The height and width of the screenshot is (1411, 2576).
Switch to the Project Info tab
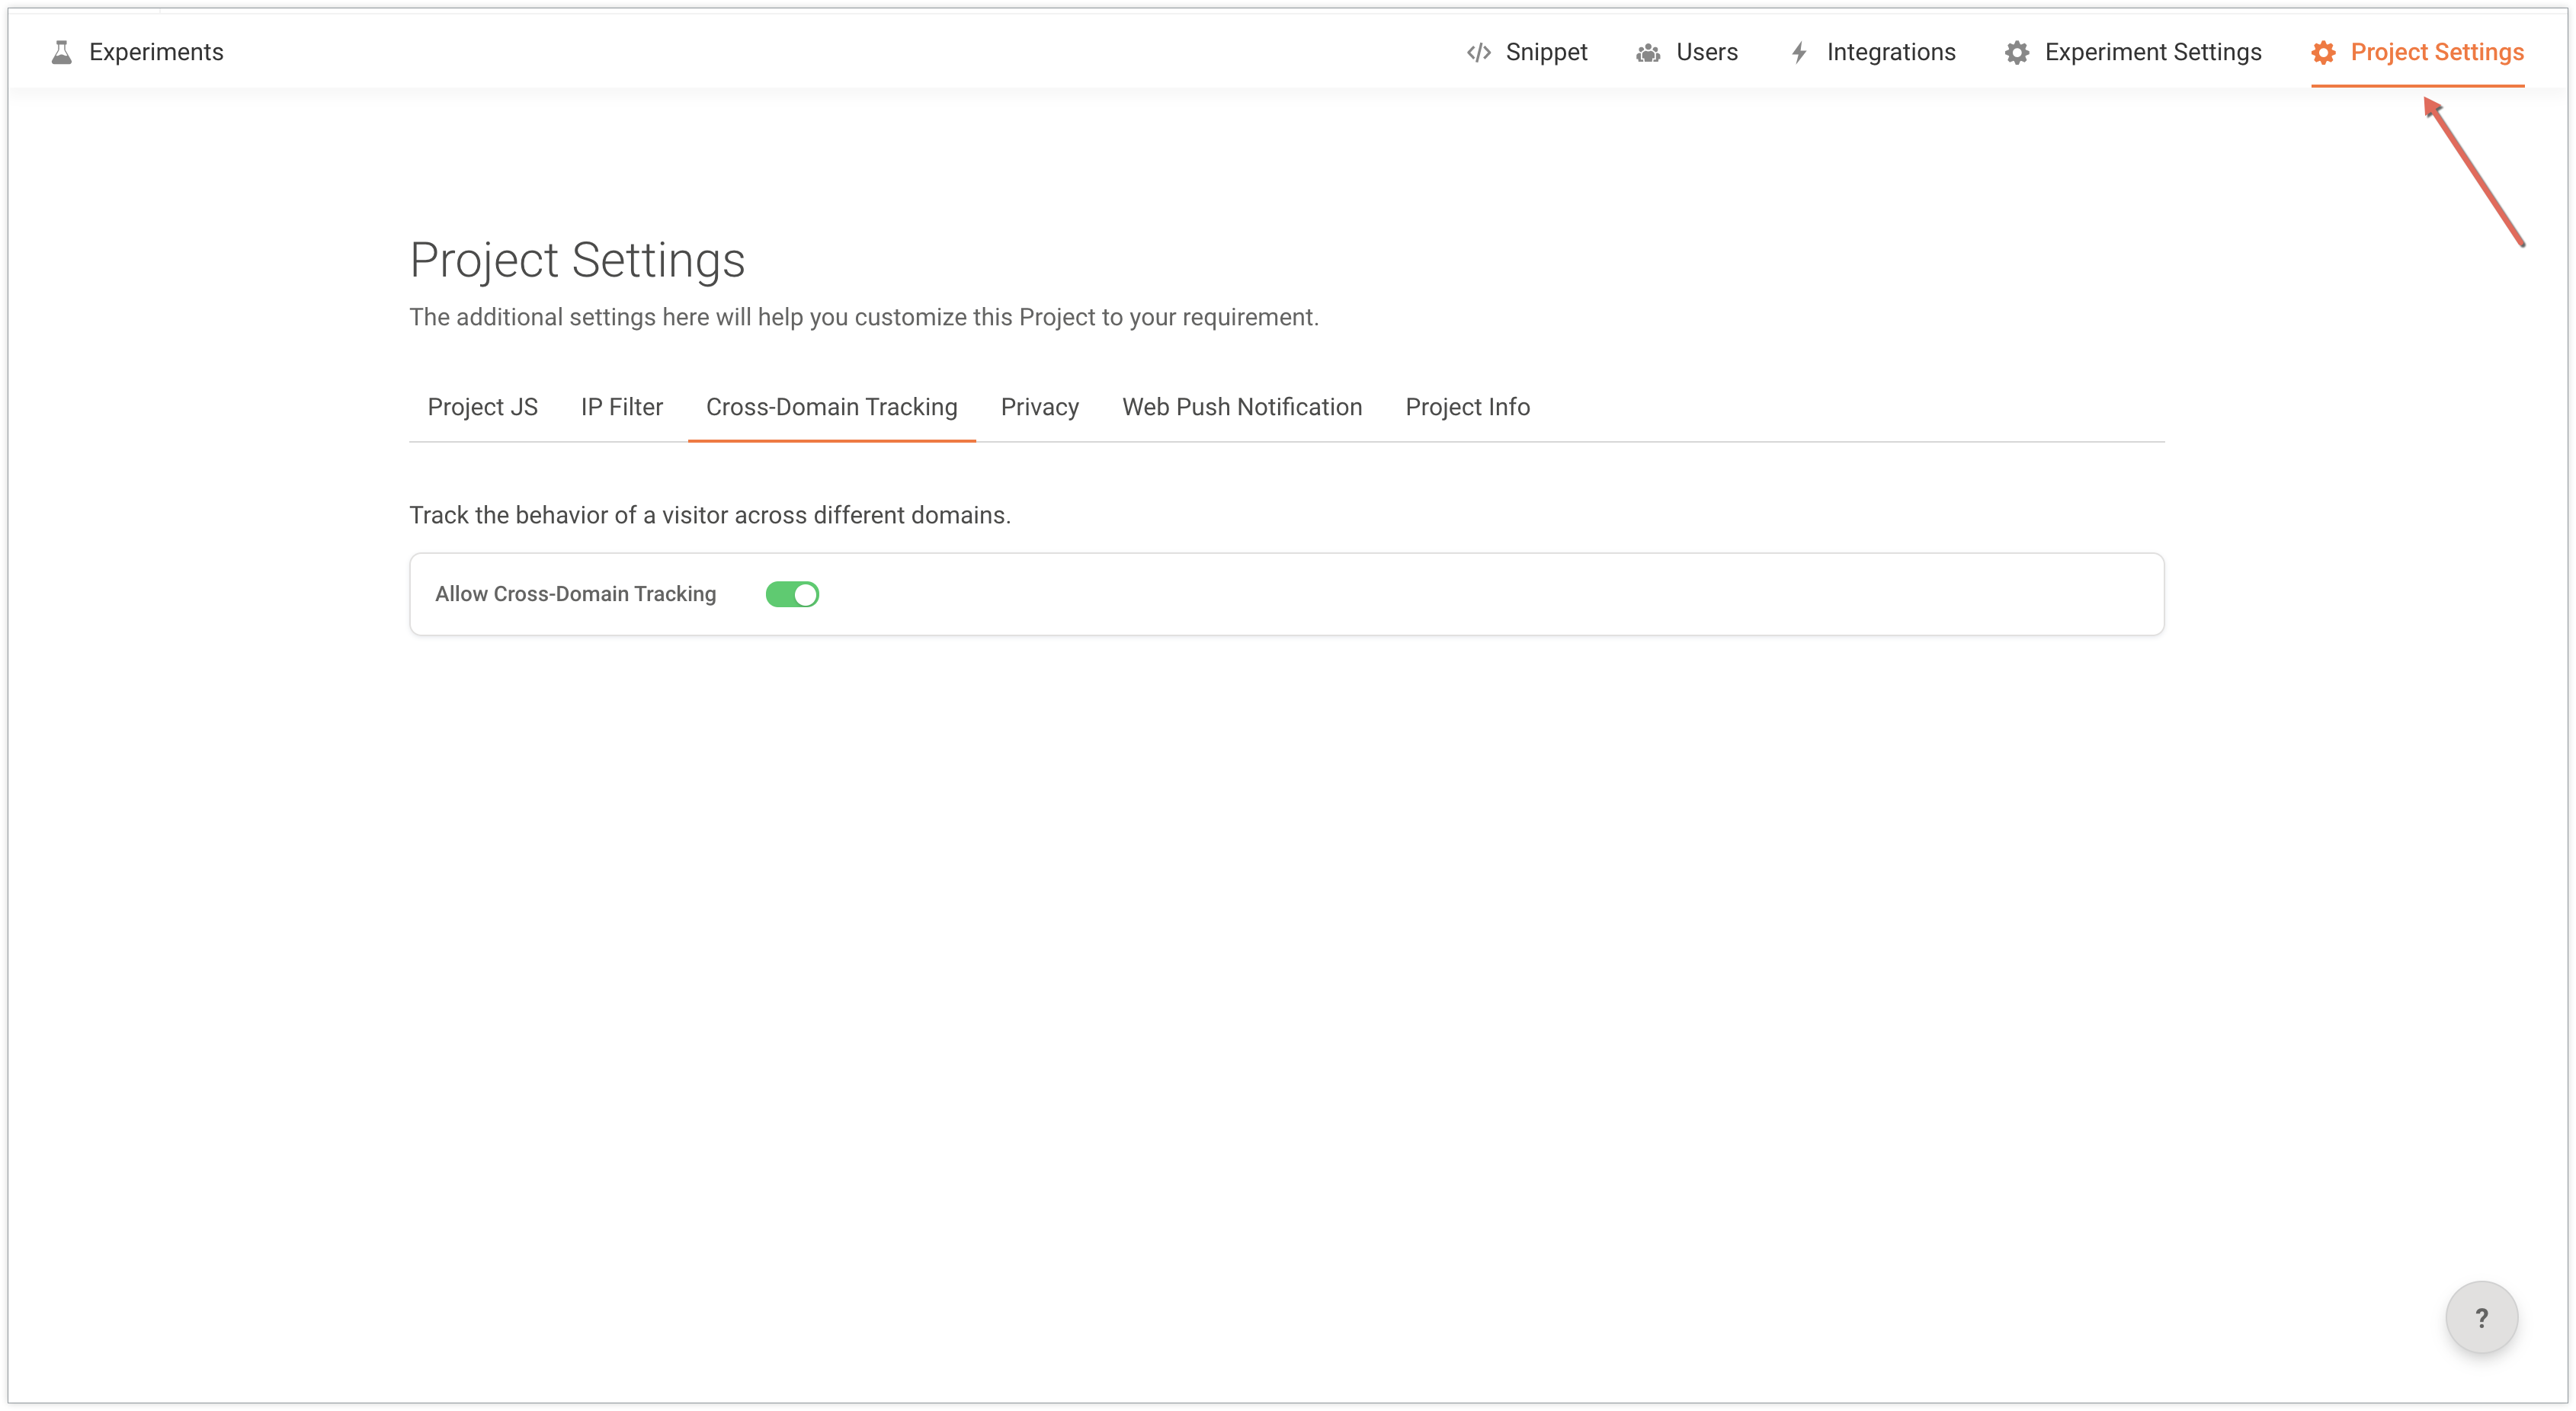tap(1467, 407)
